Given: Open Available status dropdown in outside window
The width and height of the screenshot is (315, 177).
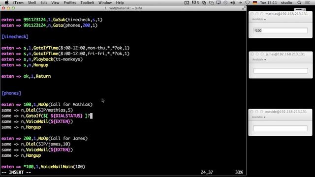Looking at the screenshot, I should [259, 117].
